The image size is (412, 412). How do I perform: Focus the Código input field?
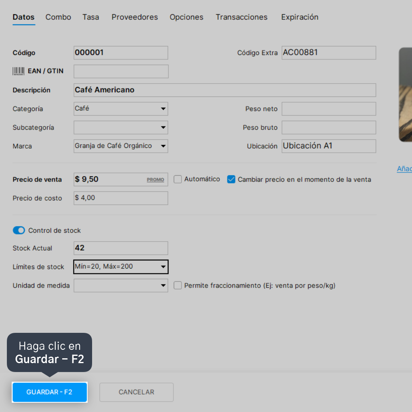121,53
